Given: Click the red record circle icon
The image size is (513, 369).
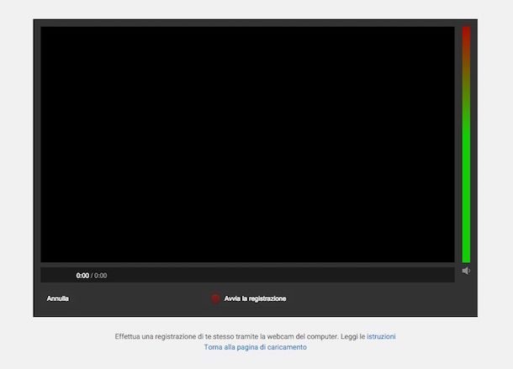Looking at the screenshot, I should tap(215, 298).
